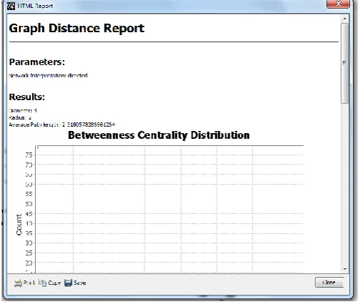
Task: Click the Diameter: 4 value line
Action: coord(23,110)
